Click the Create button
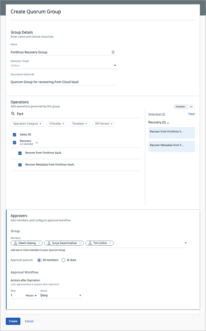206x331 pixels. (x=13, y=321)
